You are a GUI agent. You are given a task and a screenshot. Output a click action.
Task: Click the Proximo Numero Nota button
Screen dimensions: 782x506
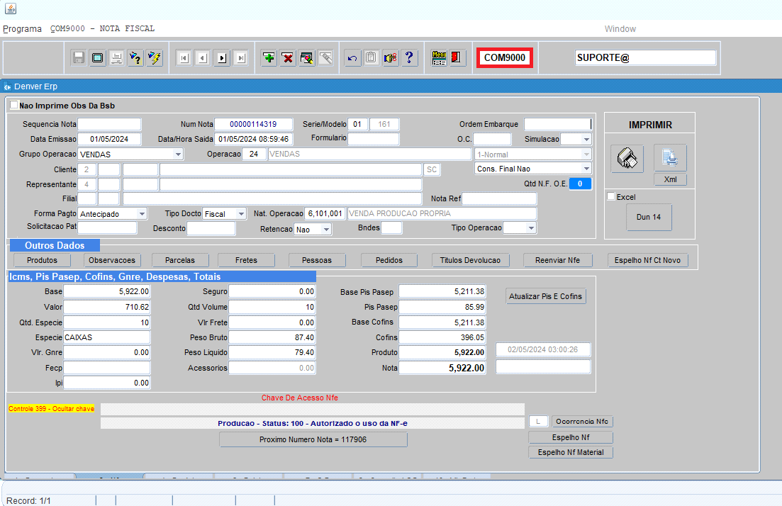click(313, 439)
